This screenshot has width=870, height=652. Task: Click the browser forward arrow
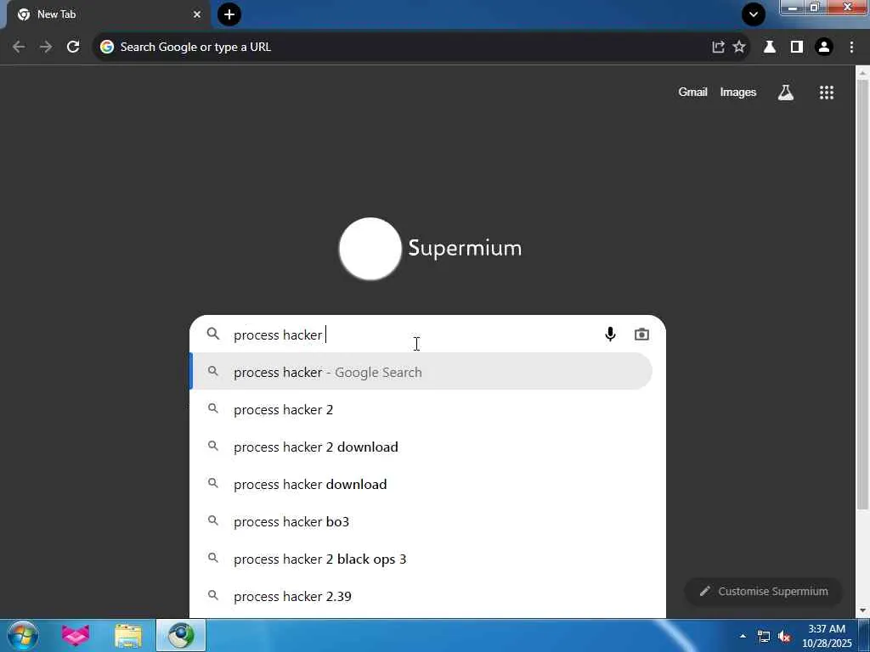[x=46, y=48]
